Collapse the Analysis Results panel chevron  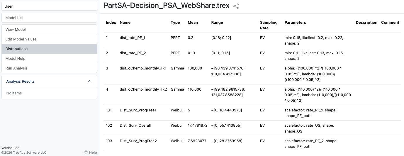coord(90,81)
